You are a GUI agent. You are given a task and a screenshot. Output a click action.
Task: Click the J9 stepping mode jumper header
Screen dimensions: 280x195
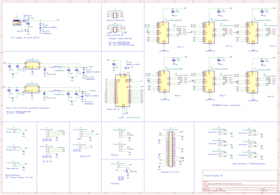(x=115, y=15)
